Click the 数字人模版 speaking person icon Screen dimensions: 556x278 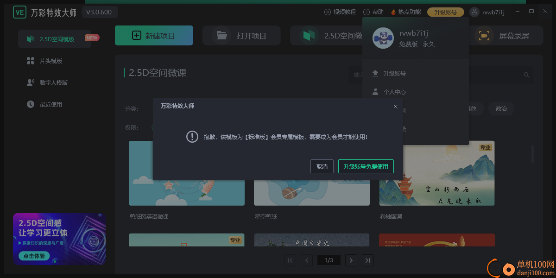[x=31, y=82]
